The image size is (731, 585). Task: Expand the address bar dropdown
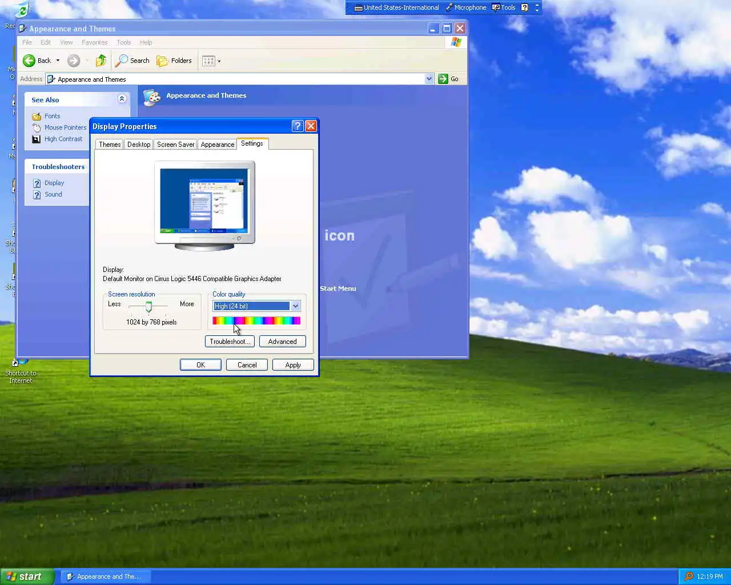[x=429, y=79]
